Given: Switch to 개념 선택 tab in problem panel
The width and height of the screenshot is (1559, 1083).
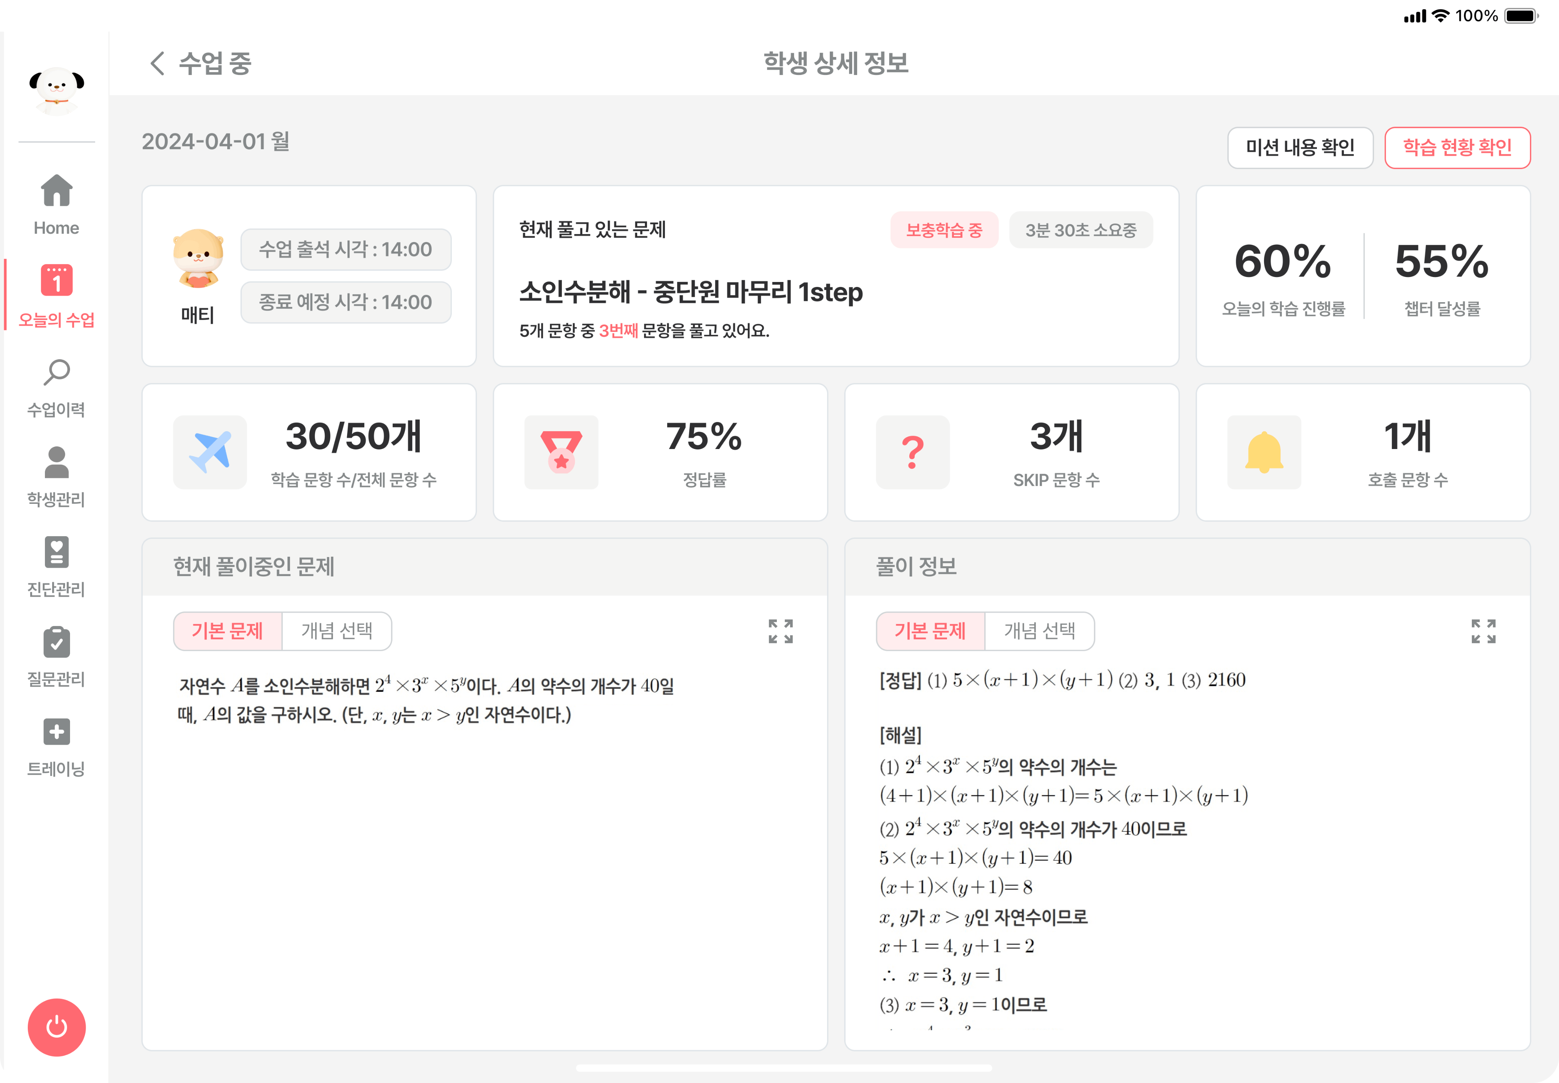Looking at the screenshot, I should (336, 631).
